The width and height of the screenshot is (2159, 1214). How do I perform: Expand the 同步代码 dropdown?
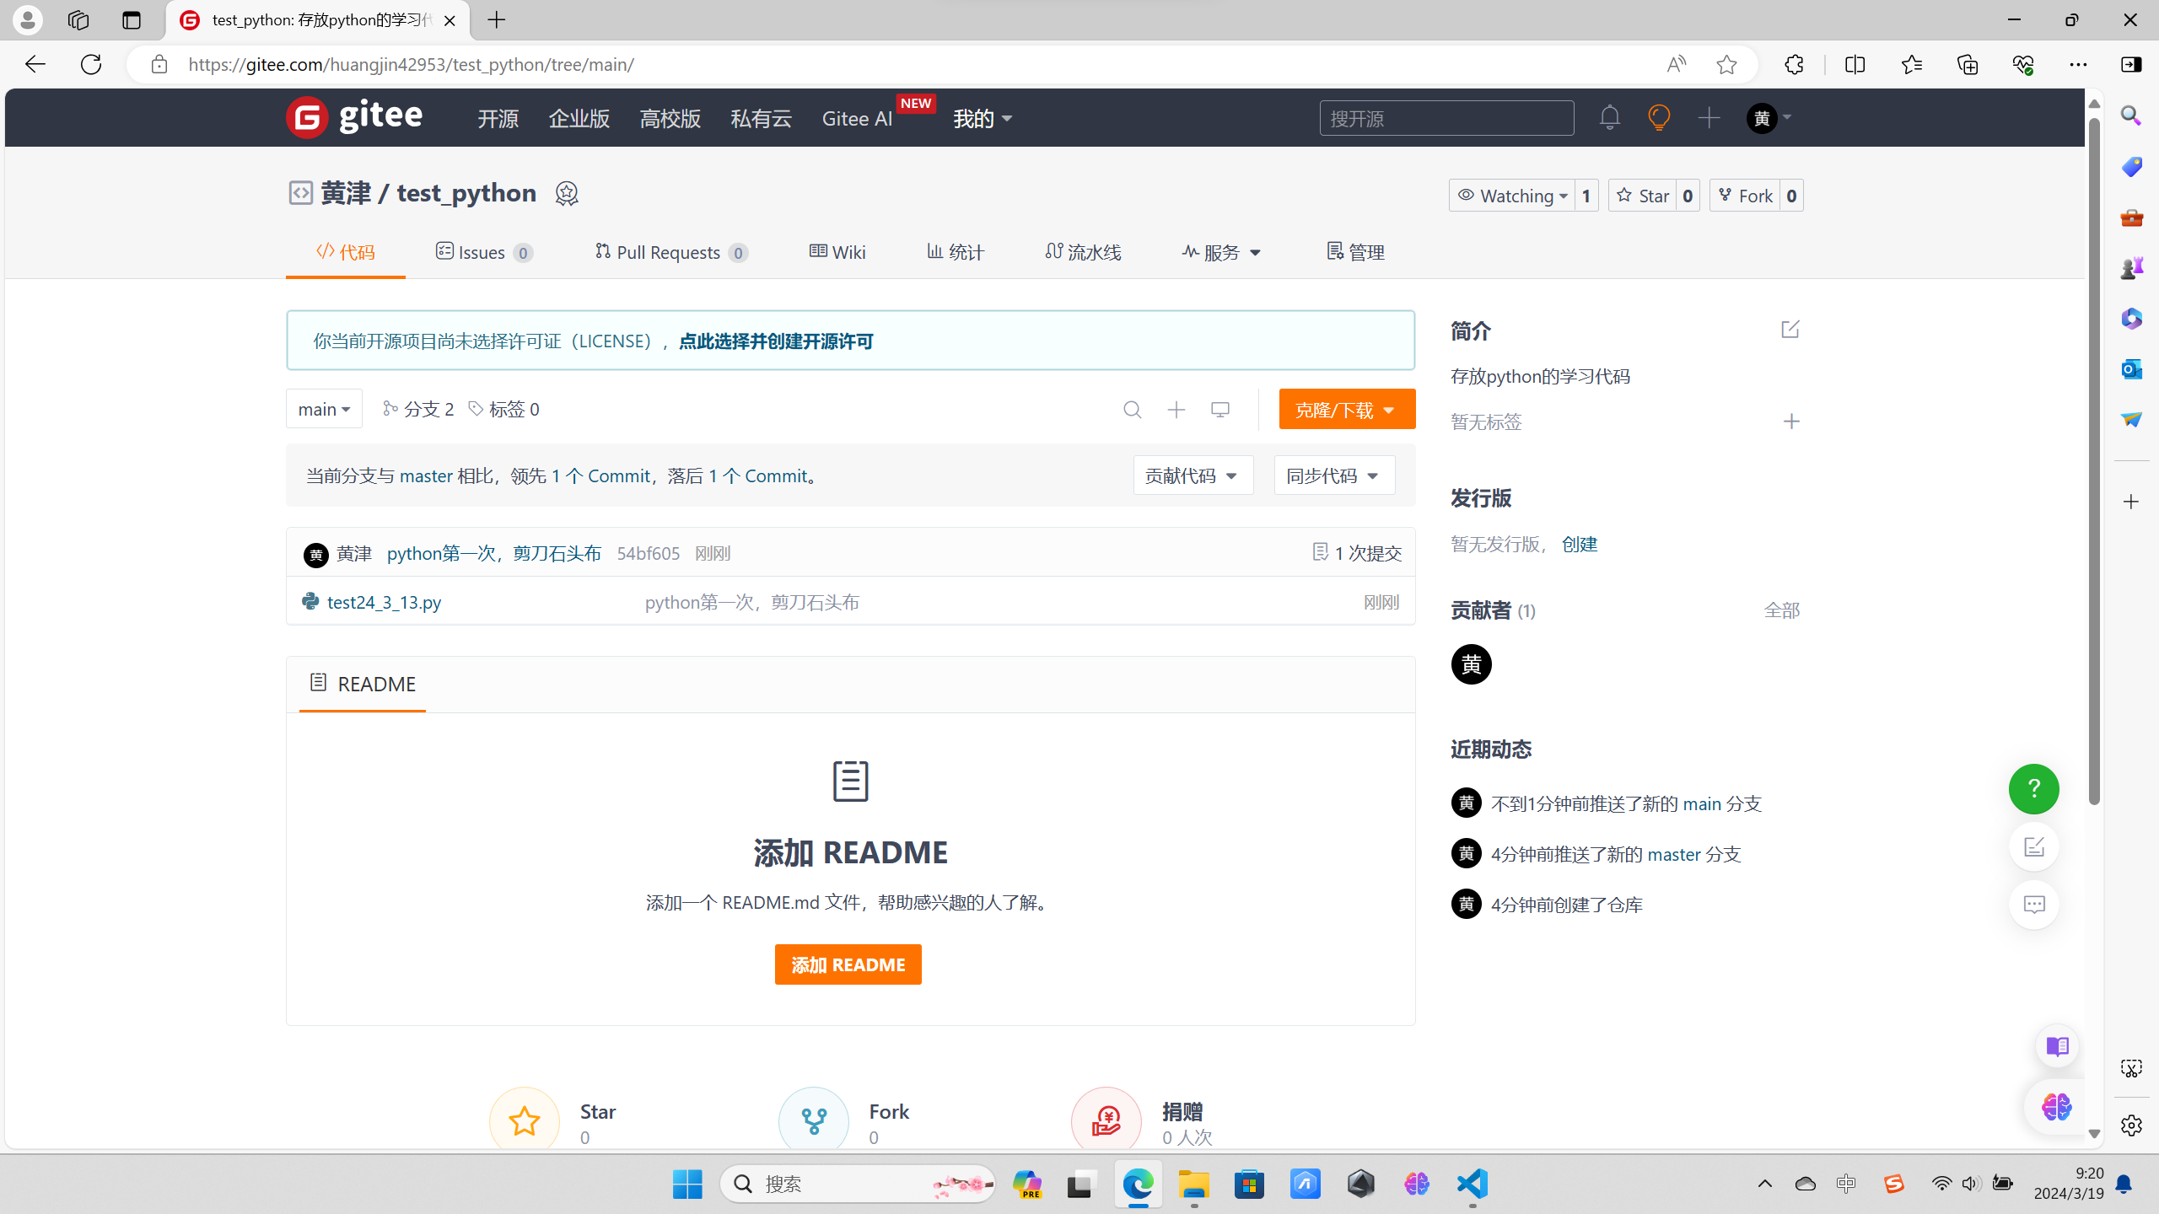pos(1333,475)
